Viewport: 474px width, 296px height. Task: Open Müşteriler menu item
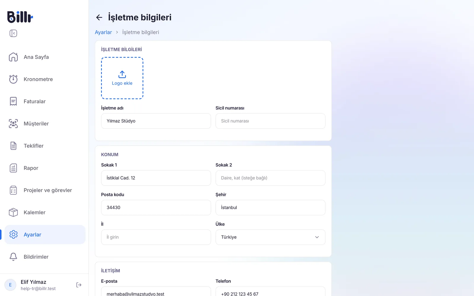coord(45,123)
